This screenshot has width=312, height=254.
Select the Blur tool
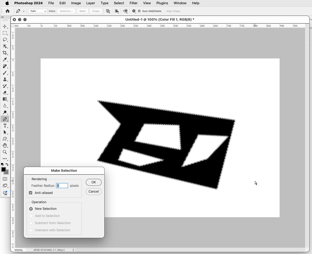point(5,106)
